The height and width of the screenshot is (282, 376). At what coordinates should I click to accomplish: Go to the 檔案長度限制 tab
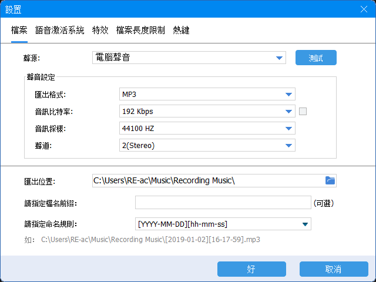coord(141,31)
